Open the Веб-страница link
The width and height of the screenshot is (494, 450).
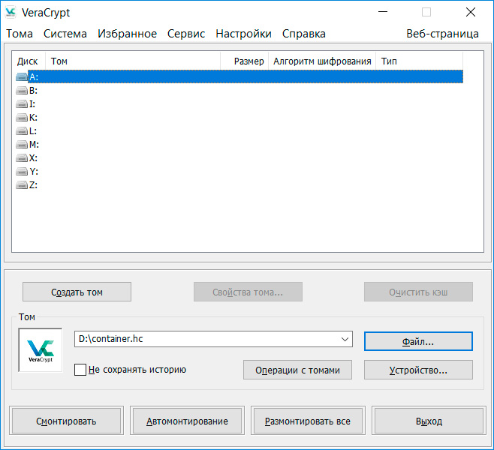[442, 34]
